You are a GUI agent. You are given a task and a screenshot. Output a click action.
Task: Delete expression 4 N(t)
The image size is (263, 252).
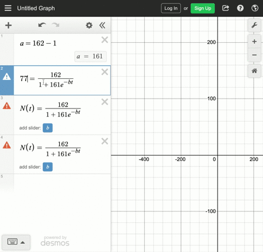(105, 141)
